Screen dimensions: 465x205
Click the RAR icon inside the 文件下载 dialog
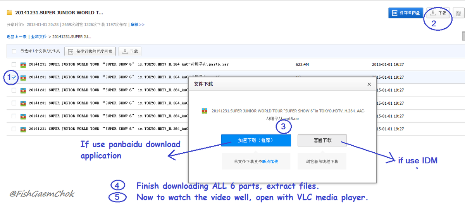204,111
